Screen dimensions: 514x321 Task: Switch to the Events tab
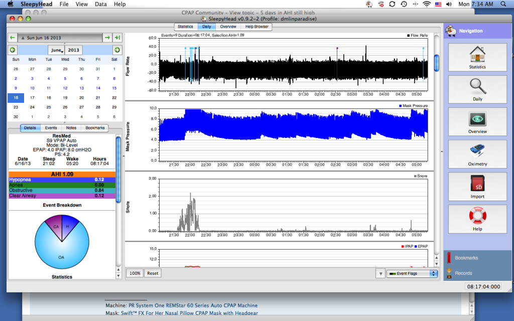51,128
